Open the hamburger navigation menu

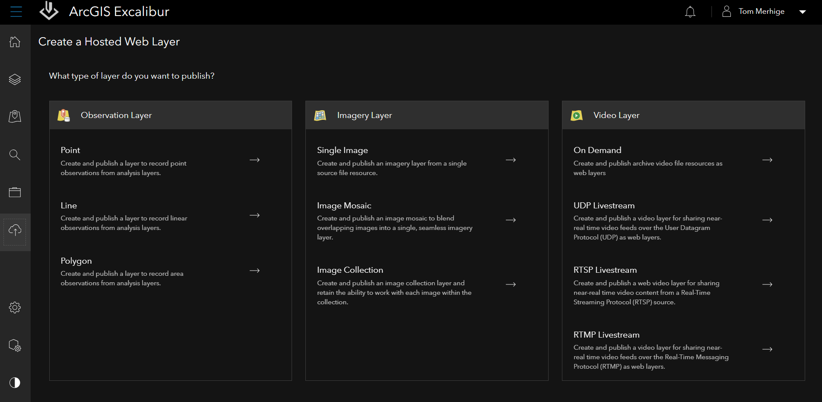click(16, 12)
